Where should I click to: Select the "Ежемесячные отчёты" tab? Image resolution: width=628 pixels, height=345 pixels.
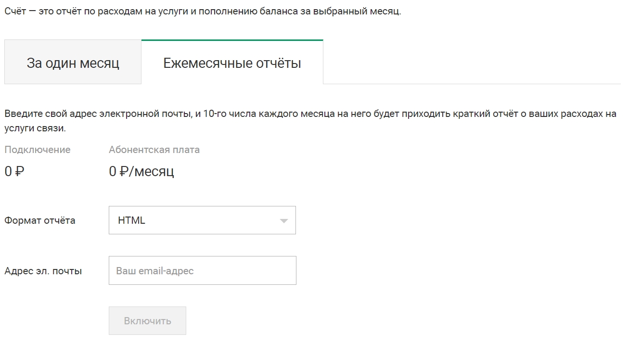232,63
